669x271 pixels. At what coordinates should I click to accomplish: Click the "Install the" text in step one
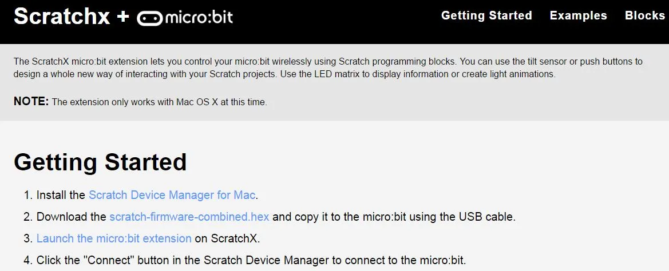[61, 195]
